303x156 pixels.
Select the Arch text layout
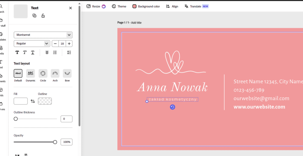coord(55,73)
